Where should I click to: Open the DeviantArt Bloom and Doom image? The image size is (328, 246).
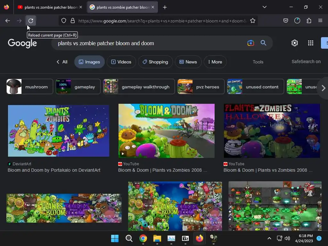(x=59, y=131)
